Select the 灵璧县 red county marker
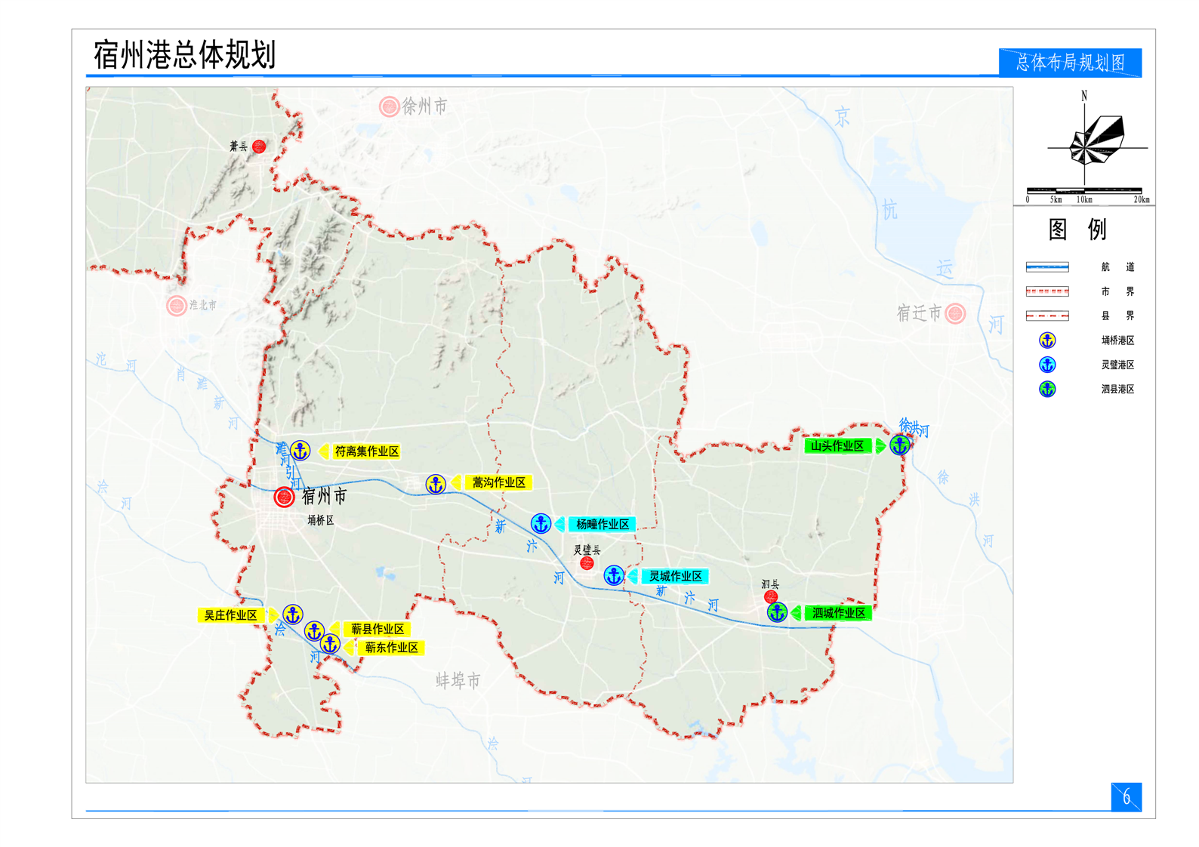The height and width of the screenshot is (847, 1199). (587, 563)
